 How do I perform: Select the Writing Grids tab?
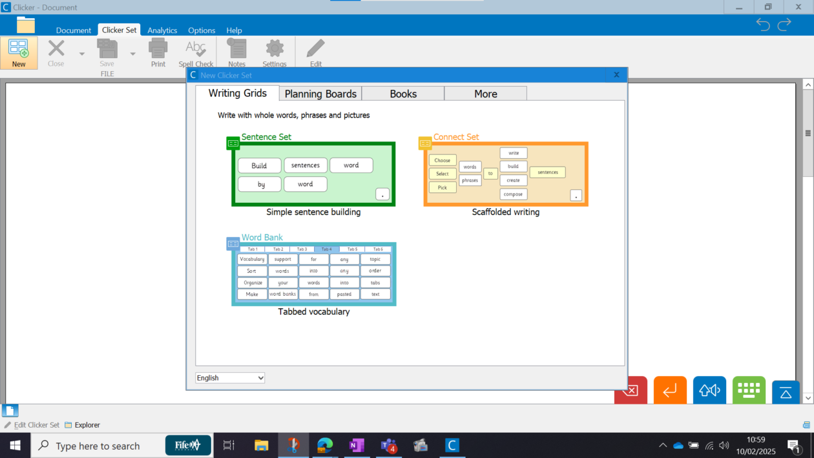point(238,93)
